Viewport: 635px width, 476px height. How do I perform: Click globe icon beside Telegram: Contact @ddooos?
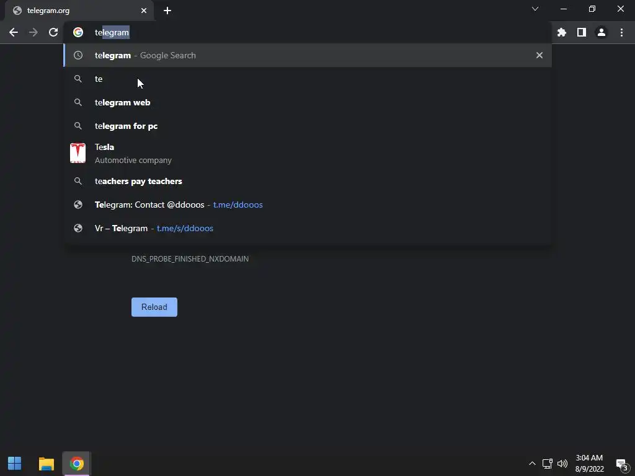coord(78,205)
